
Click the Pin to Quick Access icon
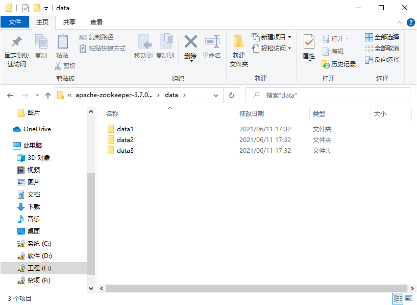(x=16, y=42)
